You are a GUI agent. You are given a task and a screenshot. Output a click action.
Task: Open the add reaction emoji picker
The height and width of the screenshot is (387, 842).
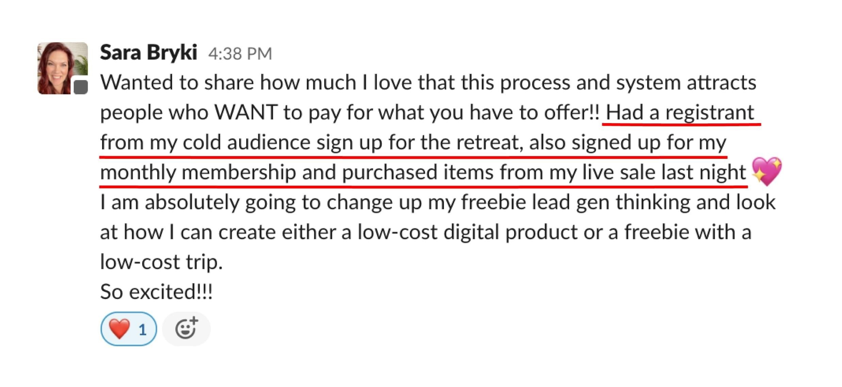(186, 329)
